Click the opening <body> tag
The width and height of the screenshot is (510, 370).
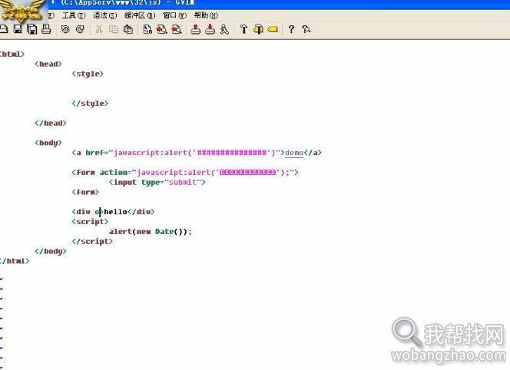pyautogui.click(x=48, y=143)
